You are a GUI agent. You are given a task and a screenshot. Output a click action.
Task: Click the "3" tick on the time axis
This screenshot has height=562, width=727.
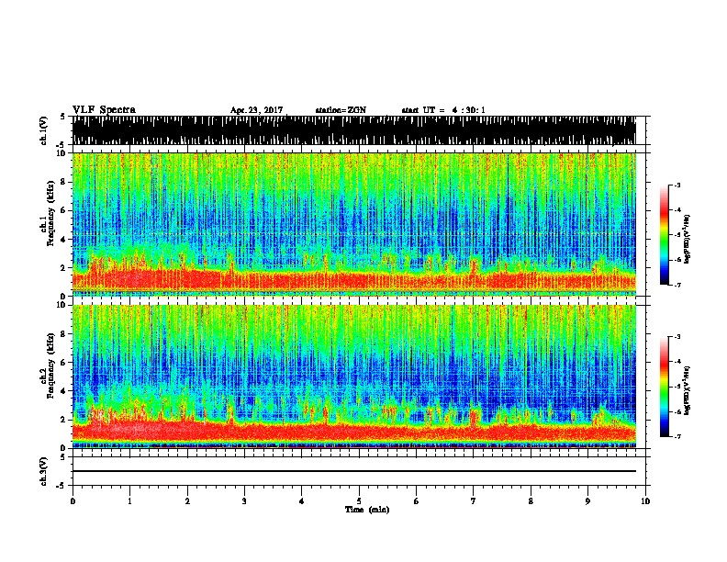point(244,501)
